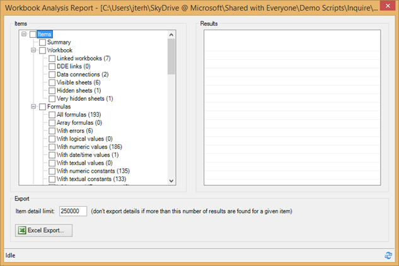Select 'Data connections (2)' text
The image size is (399, 266).
coord(83,74)
